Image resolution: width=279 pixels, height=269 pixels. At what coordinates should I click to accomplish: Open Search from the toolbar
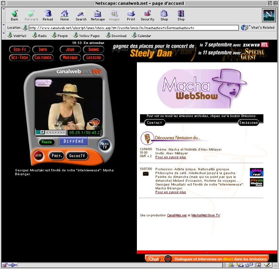click(81, 15)
